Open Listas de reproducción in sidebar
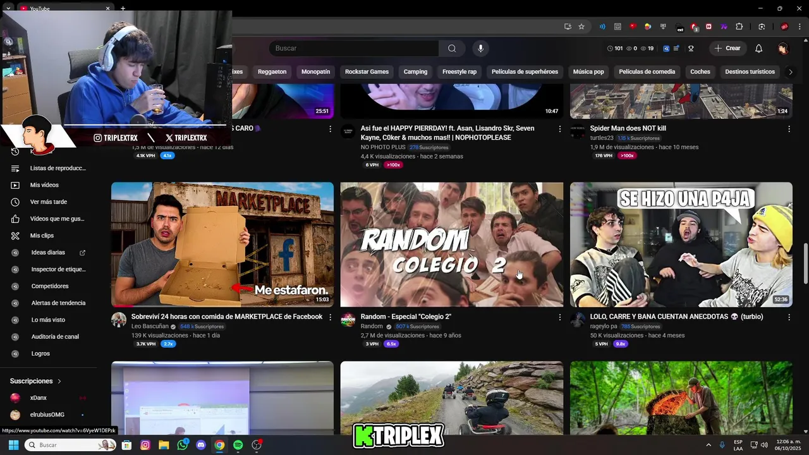This screenshot has height=455, width=809. coord(49,169)
